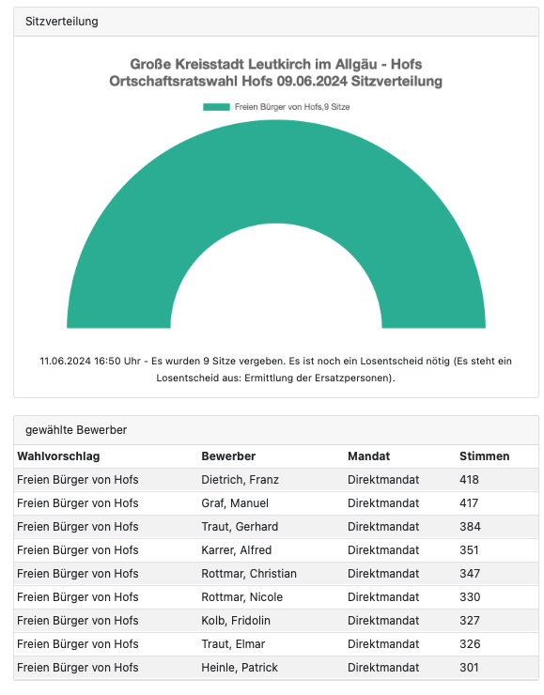Image resolution: width=544 pixels, height=695 pixels.
Task: Click the 'gewählte Bewerber' panel header
Action: tap(276, 430)
